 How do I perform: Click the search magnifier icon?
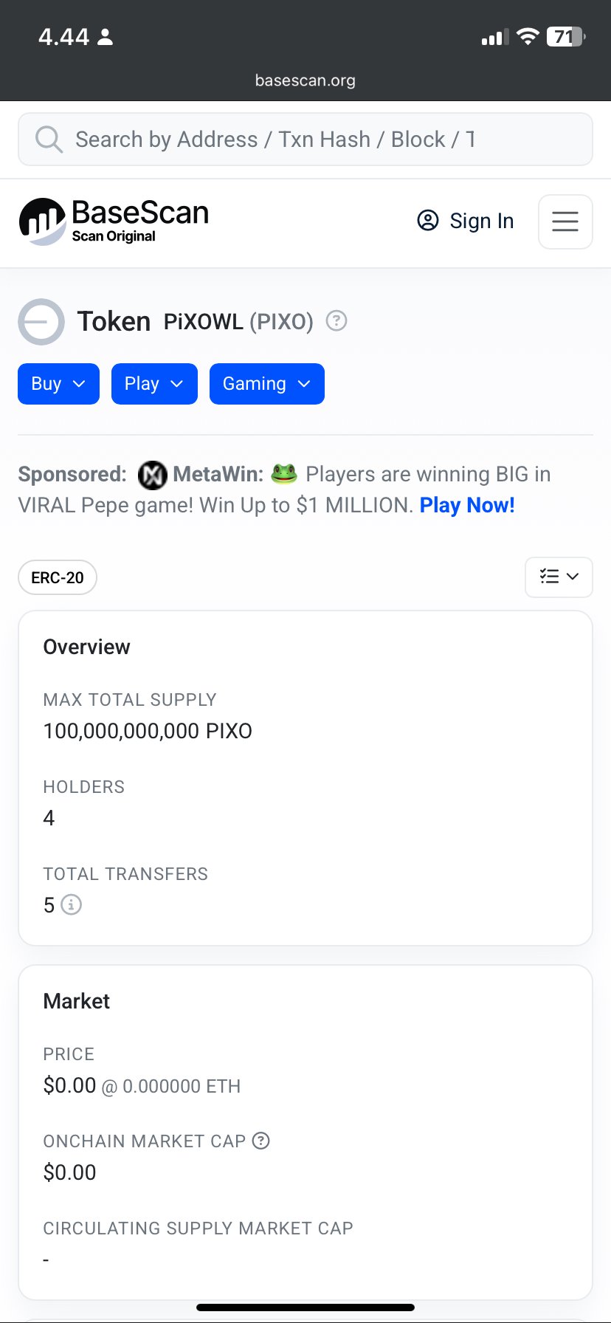tap(49, 140)
